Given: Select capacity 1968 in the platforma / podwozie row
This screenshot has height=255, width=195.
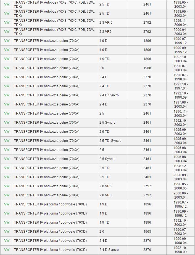Looking at the screenshot, I should pyautogui.click(x=147, y=232).
